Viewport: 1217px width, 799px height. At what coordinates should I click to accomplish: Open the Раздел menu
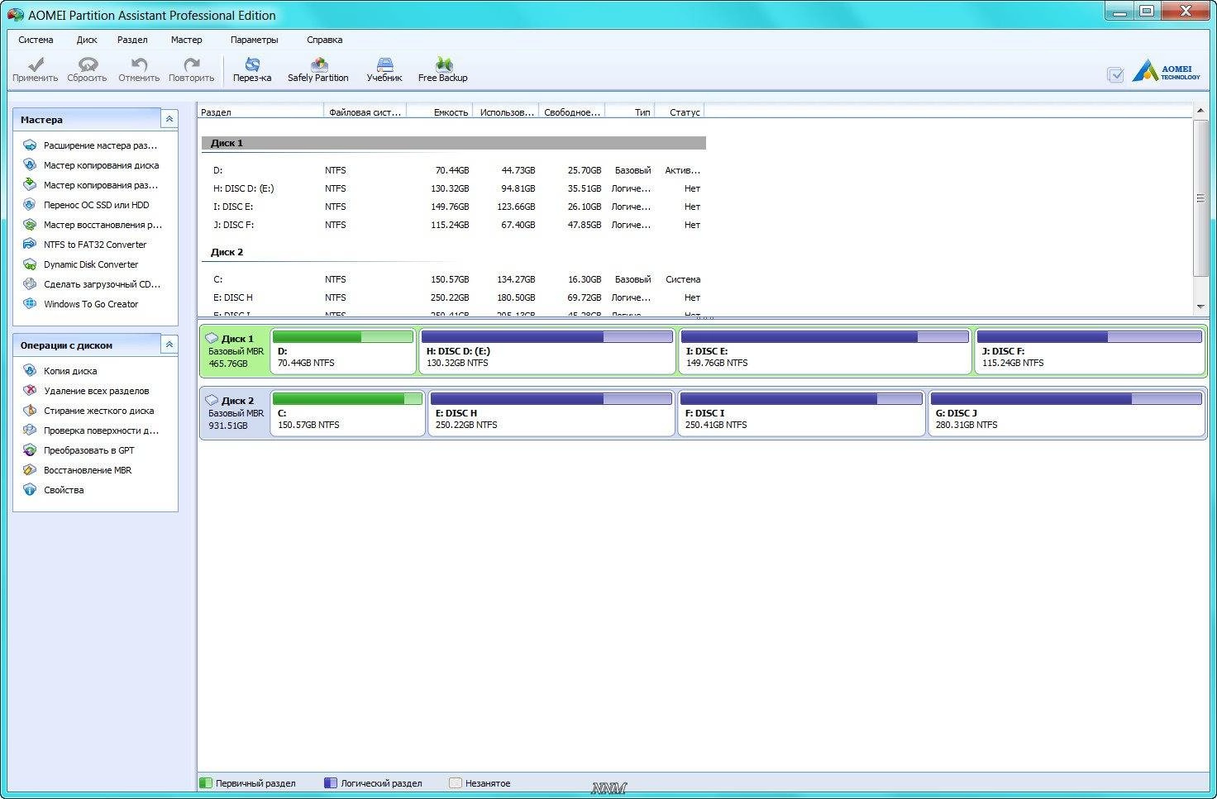click(x=132, y=40)
